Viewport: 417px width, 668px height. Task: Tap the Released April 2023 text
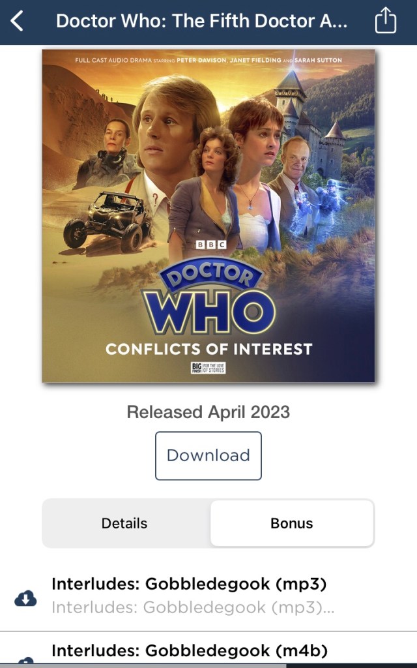(x=208, y=412)
